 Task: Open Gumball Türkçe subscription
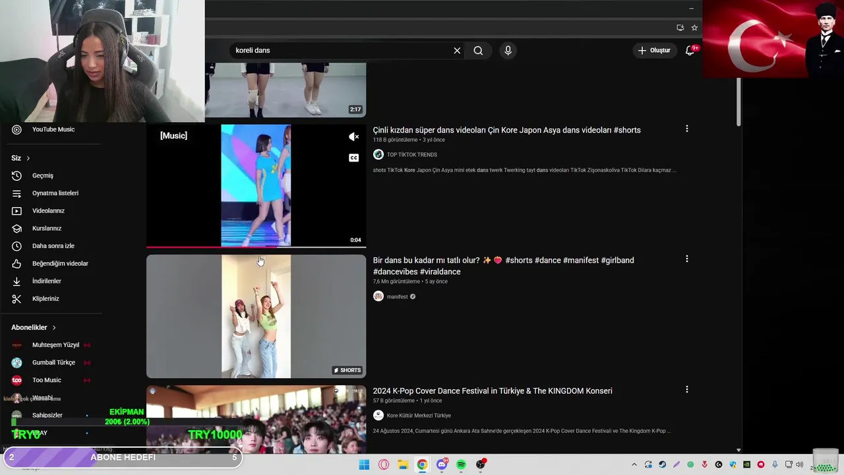[x=53, y=362]
